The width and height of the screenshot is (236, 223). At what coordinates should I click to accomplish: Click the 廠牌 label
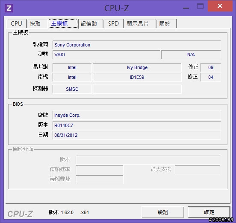[43, 115]
